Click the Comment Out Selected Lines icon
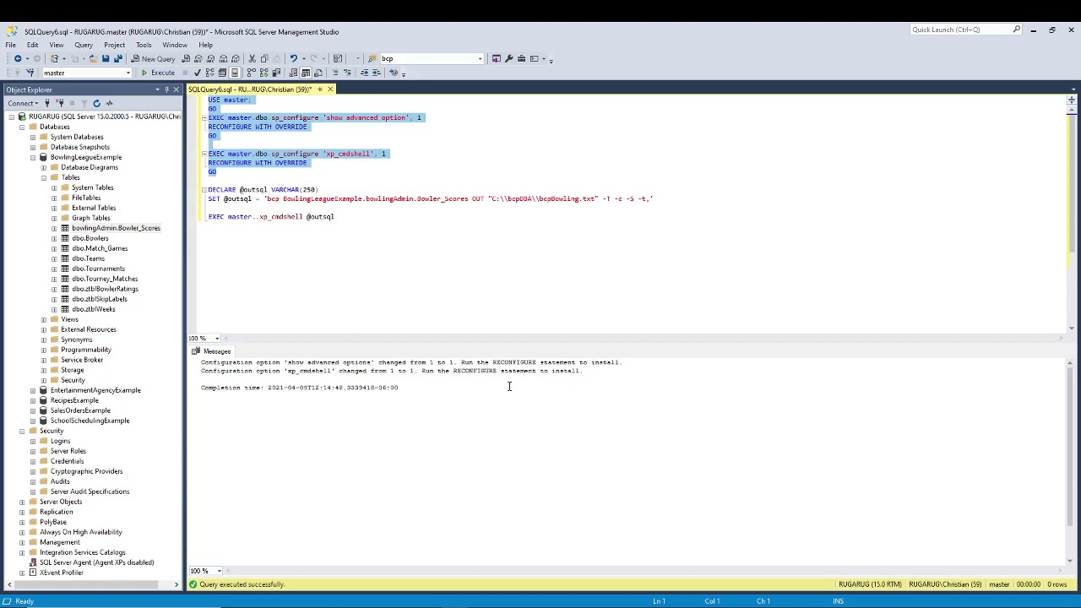The width and height of the screenshot is (1081, 608). pos(334,73)
